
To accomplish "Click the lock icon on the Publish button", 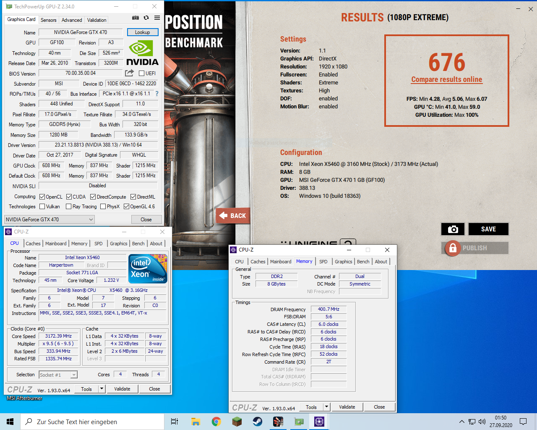I will coord(453,248).
